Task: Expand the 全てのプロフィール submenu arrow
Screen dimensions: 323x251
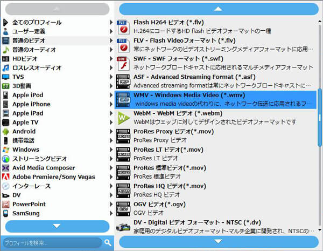Action: tap(111, 22)
